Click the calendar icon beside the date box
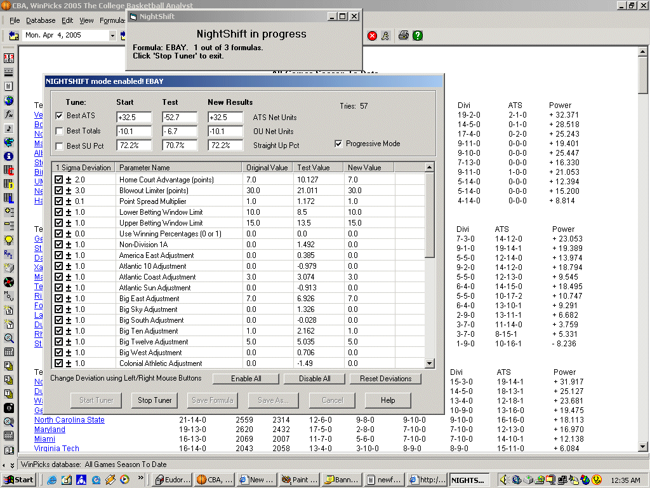The width and height of the screenshot is (650, 488). click(x=14, y=36)
